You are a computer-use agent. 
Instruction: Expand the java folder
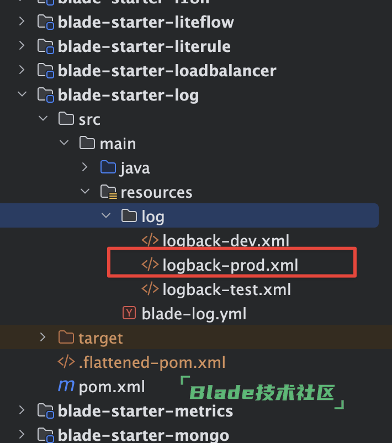coord(85,168)
